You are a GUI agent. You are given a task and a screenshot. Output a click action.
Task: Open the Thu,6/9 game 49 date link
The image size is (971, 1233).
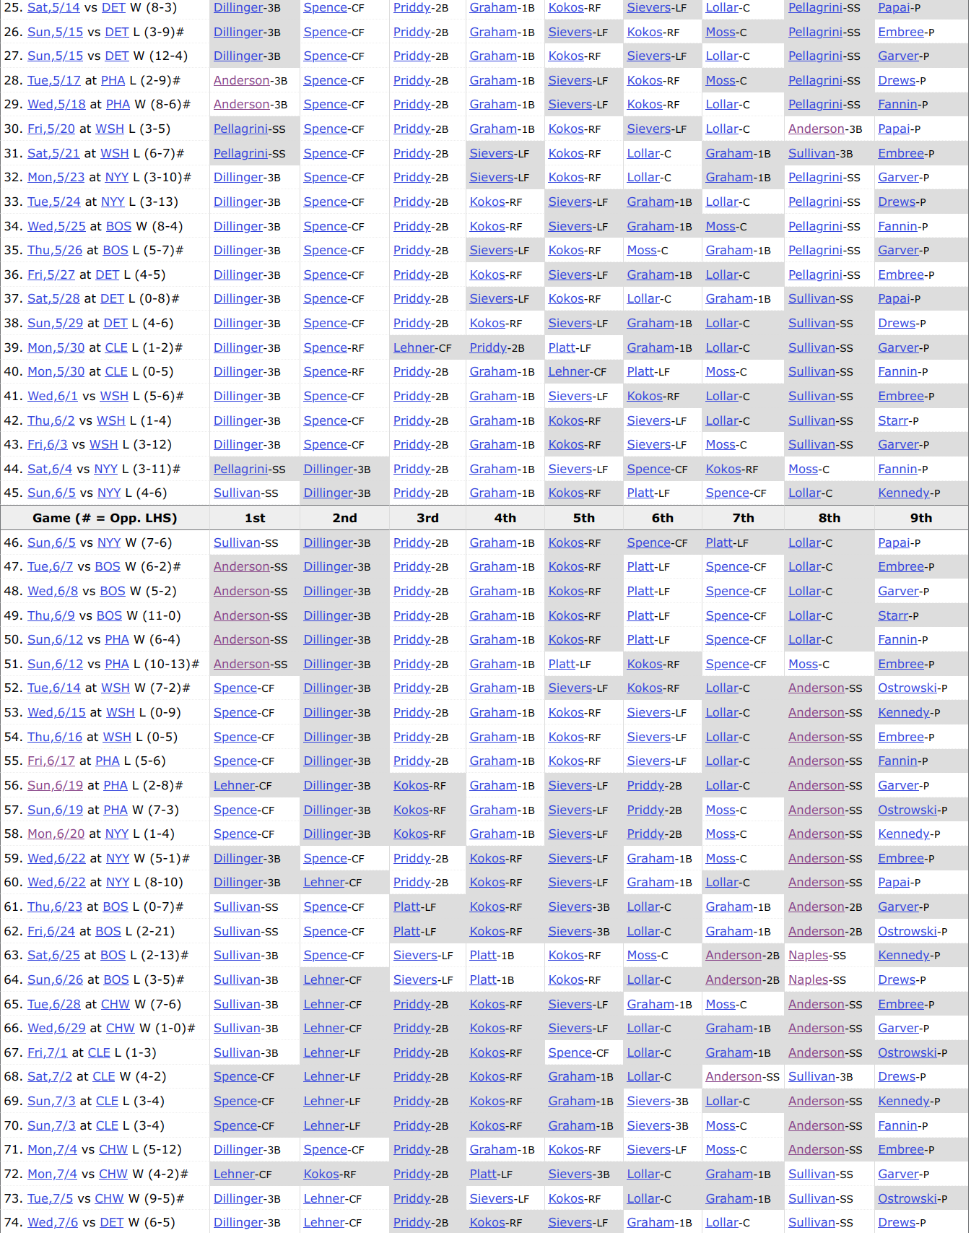(x=51, y=616)
